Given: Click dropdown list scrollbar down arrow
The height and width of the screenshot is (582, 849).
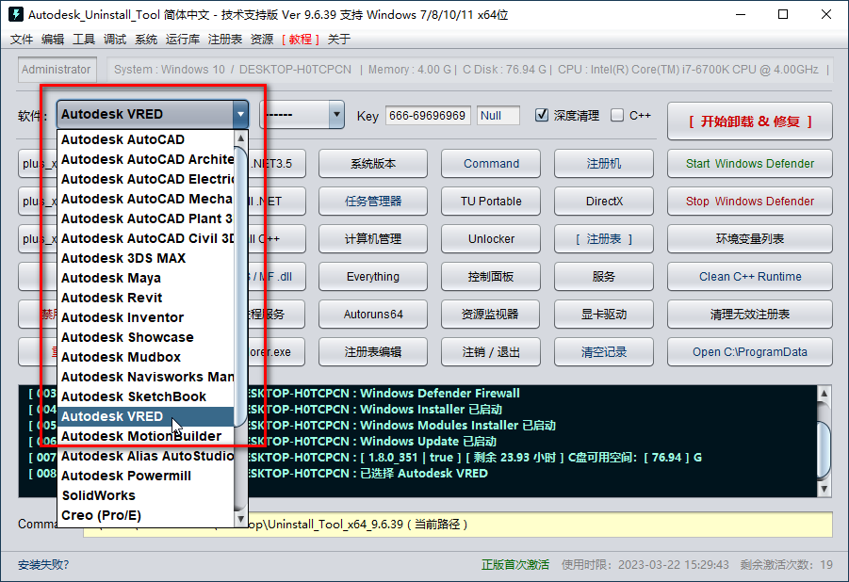Looking at the screenshot, I should click(x=241, y=519).
